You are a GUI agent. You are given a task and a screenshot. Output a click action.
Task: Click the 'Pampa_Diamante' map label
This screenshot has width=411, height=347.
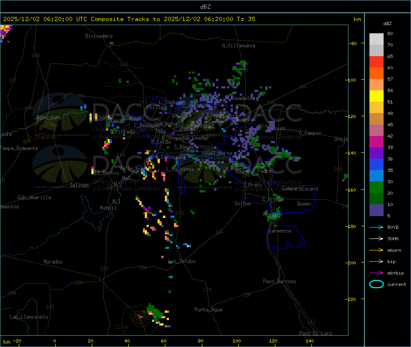(x=19, y=148)
